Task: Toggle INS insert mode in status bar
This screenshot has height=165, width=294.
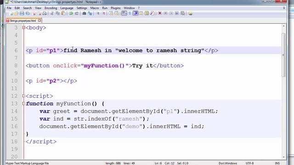Action: [277, 163]
